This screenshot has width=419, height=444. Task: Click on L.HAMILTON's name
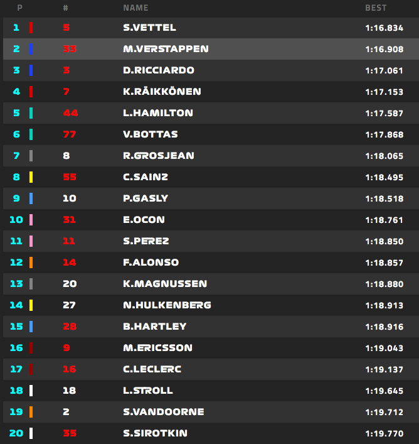point(158,113)
